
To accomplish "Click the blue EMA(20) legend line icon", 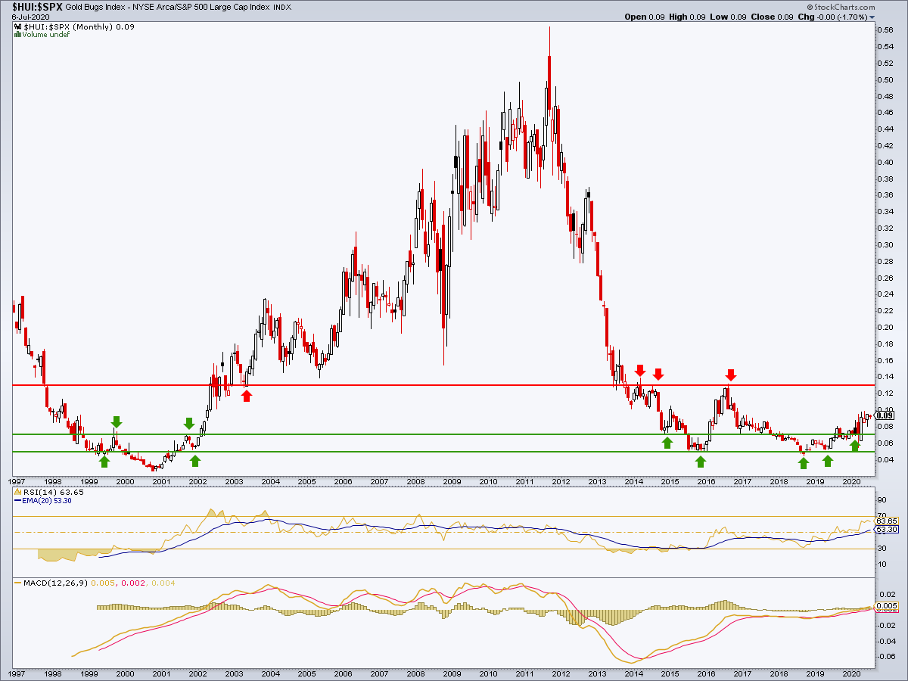I will [x=17, y=500].
